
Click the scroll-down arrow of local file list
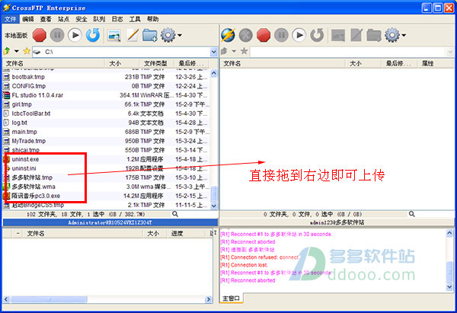click(214, 206)
